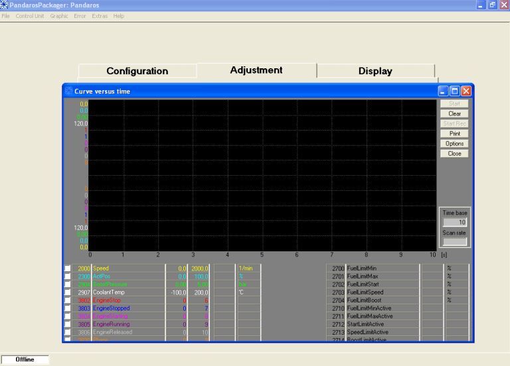Viewport: 510px width, 366px height.
Task: Open the Extras menu
Action: [100, 16]
